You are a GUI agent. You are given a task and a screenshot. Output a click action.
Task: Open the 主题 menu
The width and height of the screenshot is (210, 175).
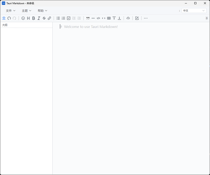(x=27, y=10)
